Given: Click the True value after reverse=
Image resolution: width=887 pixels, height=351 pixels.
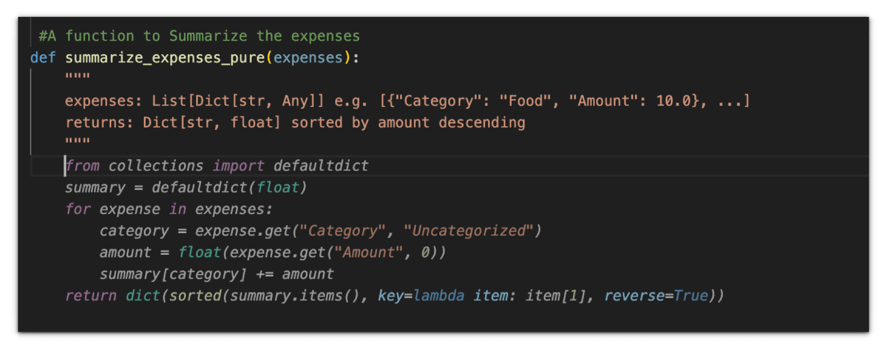Looking at the screenshot, I should point(690,296).
